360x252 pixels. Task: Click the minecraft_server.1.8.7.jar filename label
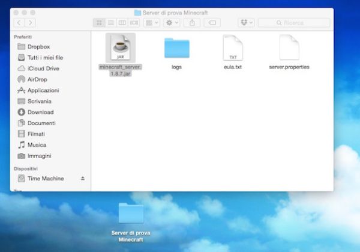tap(121, 70)
